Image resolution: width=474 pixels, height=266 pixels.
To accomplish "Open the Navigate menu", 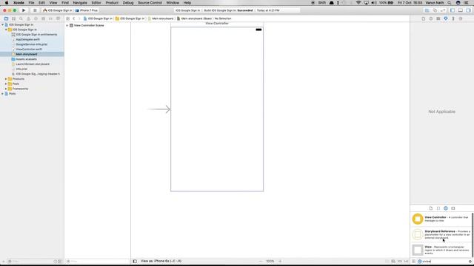I will 80,3.
